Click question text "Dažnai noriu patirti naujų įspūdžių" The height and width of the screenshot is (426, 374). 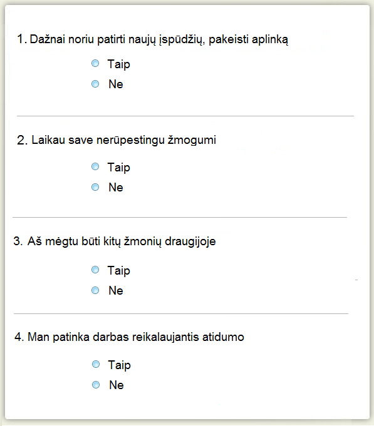[117, 39]
